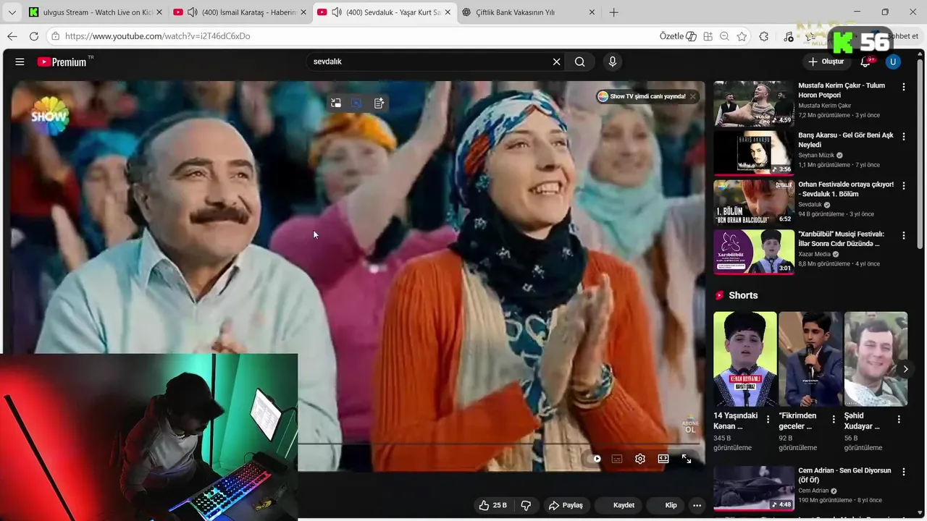Open the Oluştur create button
The height and width of the screenshot is (521, 927).
(x=826, y=62)
